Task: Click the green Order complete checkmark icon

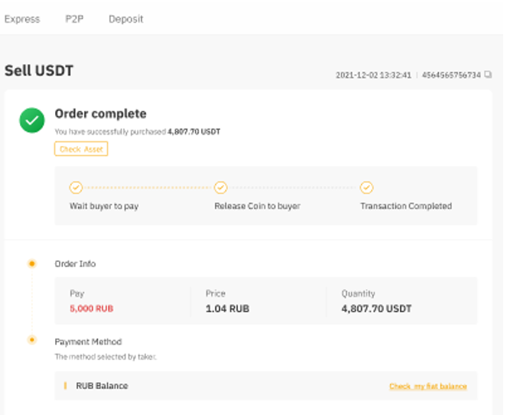Action: [x=32, y=120]
